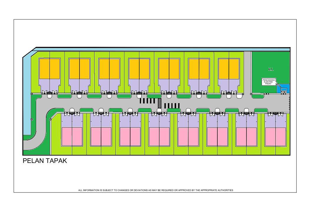
Task: Select the hatched rectangle in road centre
Action: tap(159, 103)
